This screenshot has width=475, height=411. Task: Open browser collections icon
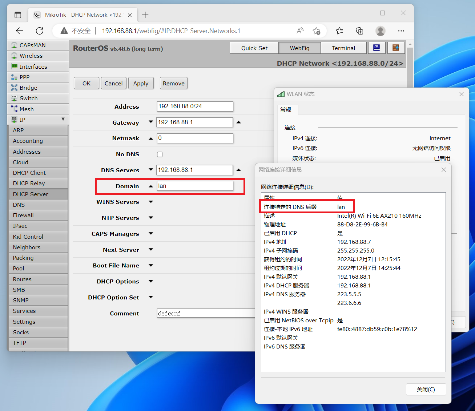pos(359,31)
